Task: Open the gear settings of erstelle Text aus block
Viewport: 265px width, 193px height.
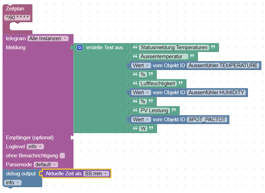Action: tap(80, 47)
